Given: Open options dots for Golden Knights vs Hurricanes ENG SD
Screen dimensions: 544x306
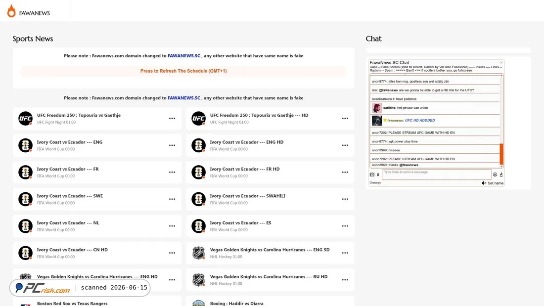Looking at the screenshot, I should (345, 253).
